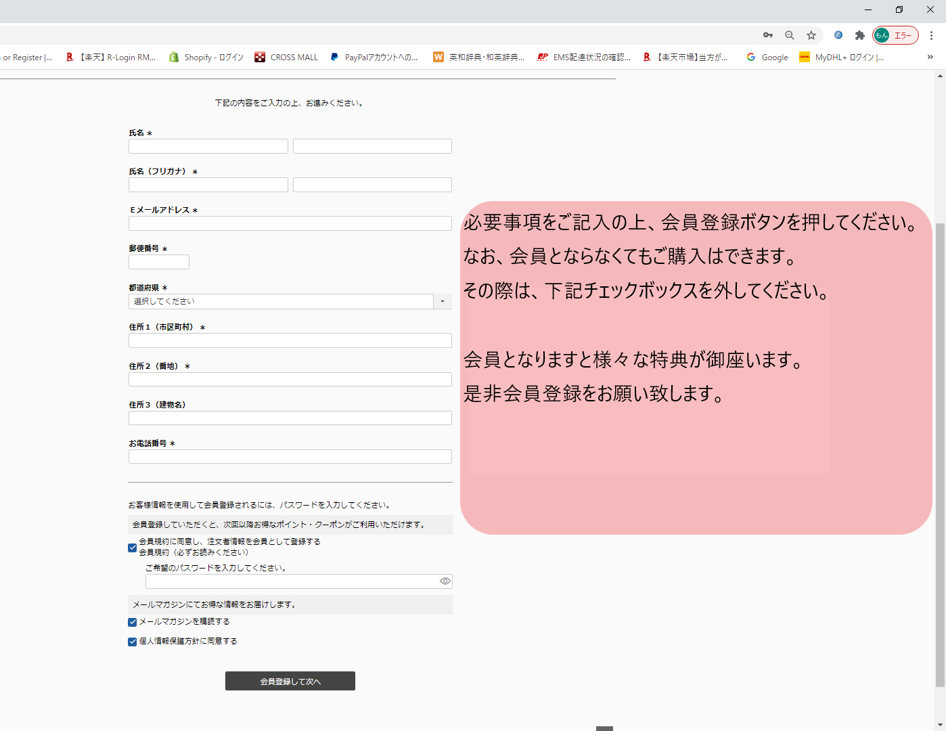Uncheck 個人情報保護方針に同意する agreement
946x731 pixels.
(x=132, y=642)
